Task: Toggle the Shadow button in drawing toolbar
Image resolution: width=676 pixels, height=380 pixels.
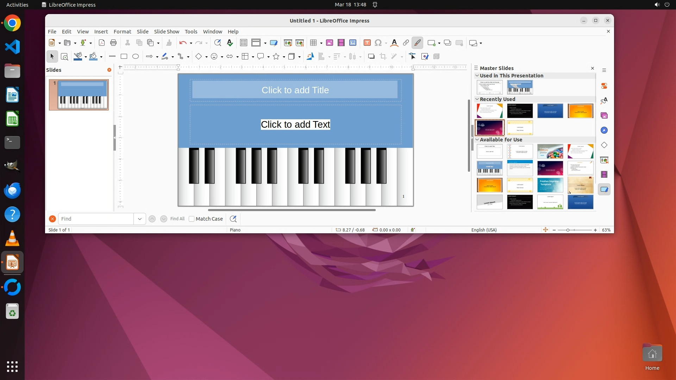Action: pyautogui.click(x=371, y=56)
